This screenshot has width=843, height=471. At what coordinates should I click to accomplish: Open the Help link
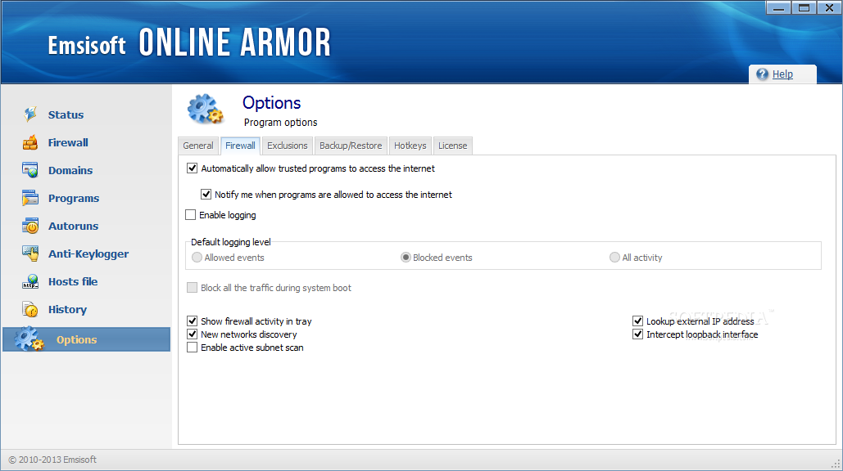click(782, 74)
